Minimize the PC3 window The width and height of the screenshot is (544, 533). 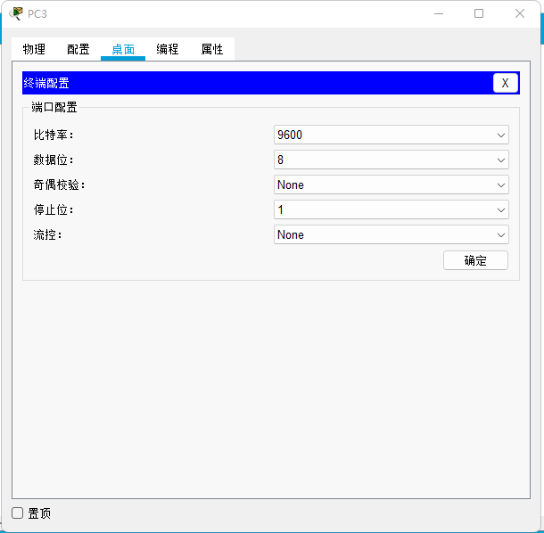tap(439, 13)
